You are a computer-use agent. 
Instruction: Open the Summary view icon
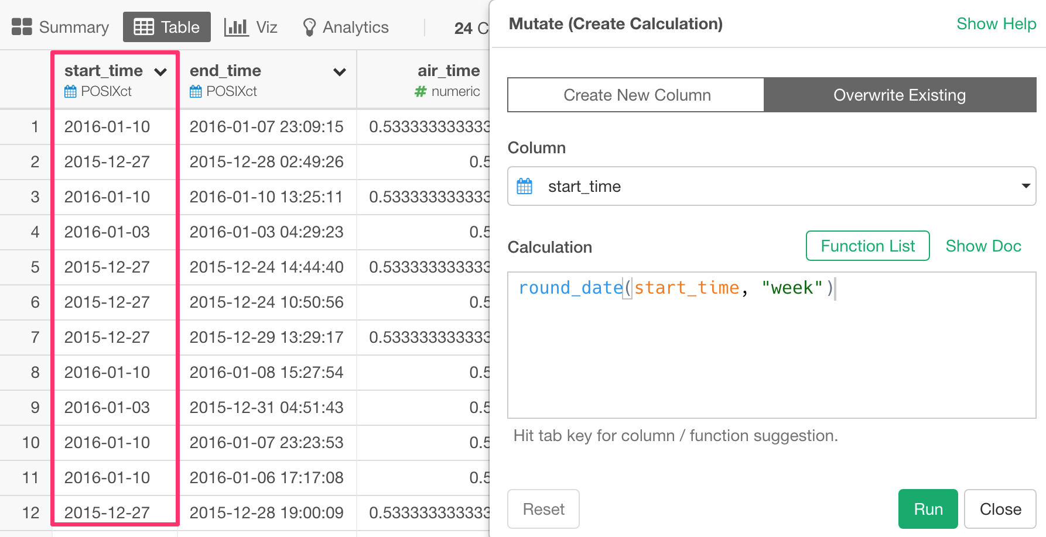(x=22, y=27)
